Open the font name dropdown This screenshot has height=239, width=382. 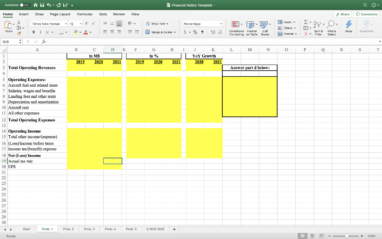[x=66, y=24]
